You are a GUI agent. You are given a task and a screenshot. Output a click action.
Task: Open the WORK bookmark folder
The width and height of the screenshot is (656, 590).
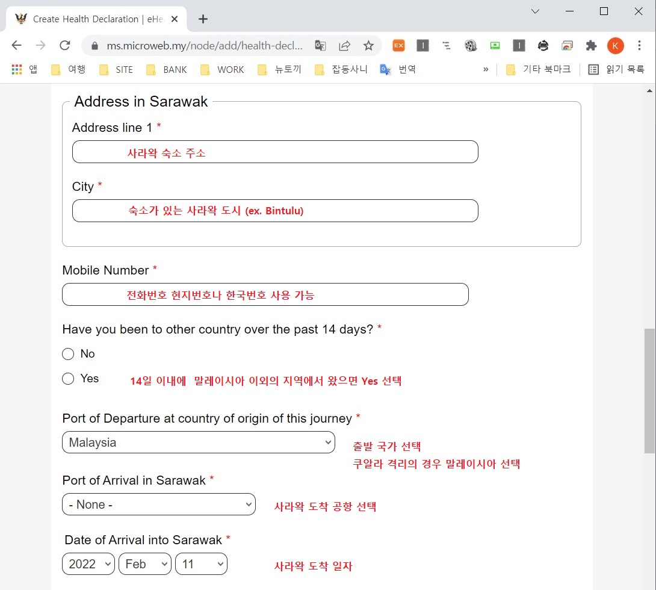click(222, 69)
